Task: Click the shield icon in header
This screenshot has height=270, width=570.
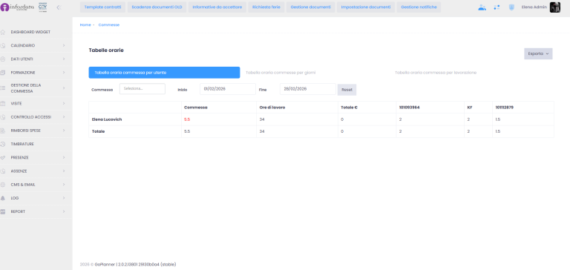Action: (x=511, y=7)
